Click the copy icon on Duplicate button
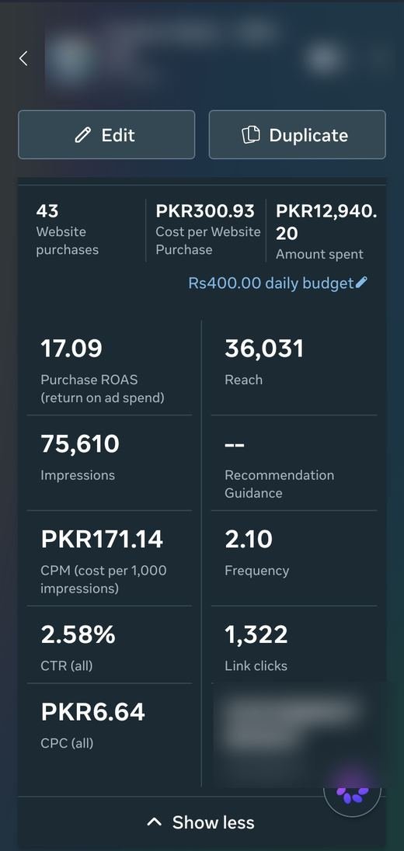This screenshot has height=851, width=404. tap(251, 134)
